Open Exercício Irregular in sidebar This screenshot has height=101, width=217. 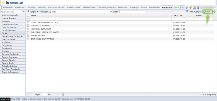[13, 30]
